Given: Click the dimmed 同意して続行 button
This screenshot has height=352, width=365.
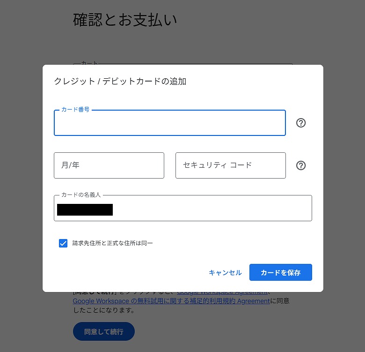Looking at the screenshot, I should (103, 331).
